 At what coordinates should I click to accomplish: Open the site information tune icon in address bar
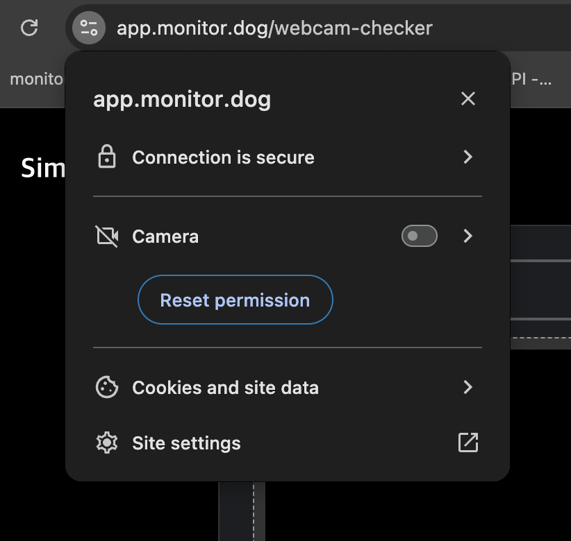(88, 28)
